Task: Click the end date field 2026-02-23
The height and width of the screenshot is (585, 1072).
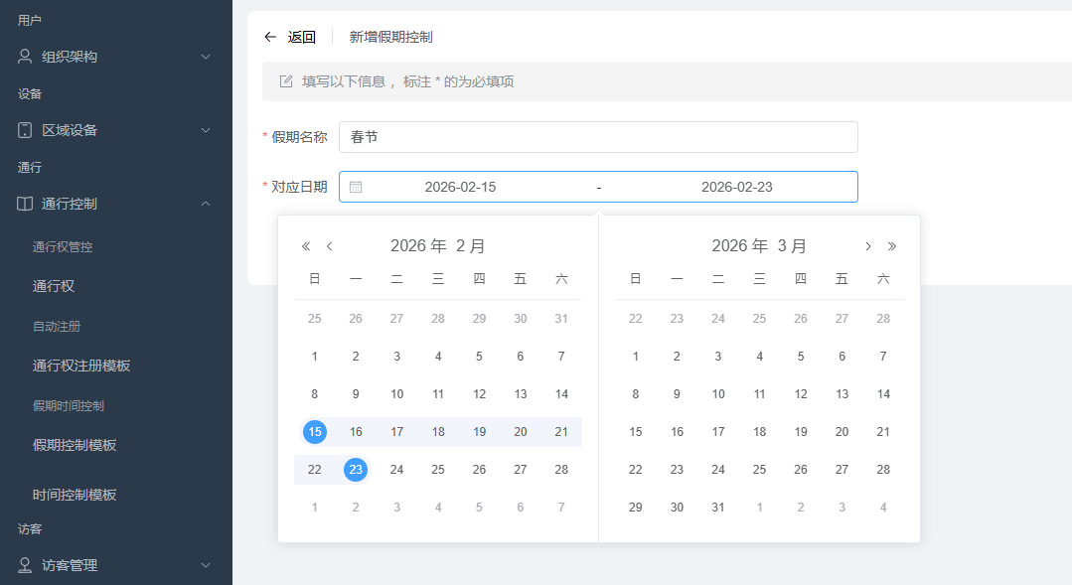Action: point(736,187)
